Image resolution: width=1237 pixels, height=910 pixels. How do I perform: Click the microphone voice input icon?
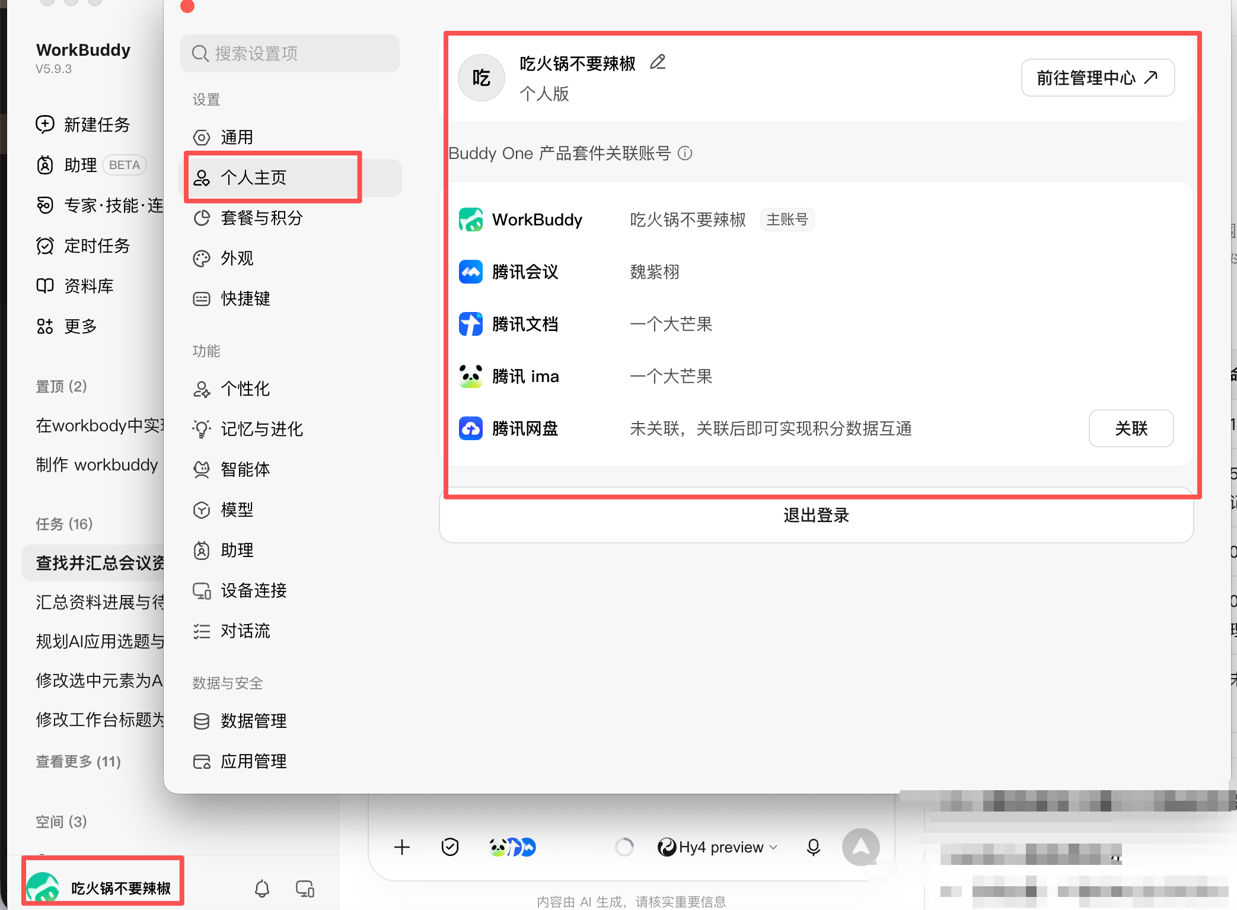click(814, 847)
